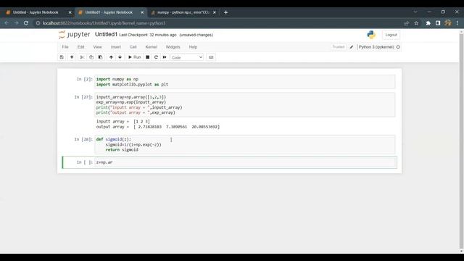Share this page icon

(406, 23)
